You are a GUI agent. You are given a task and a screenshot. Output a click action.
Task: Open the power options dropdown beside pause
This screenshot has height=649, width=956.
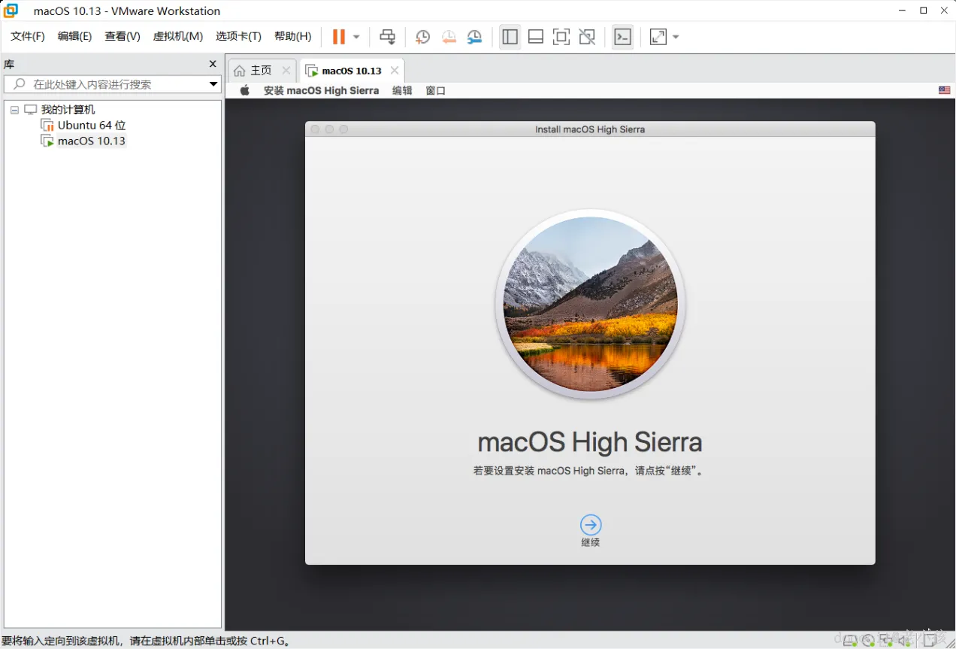click(356, 37)
